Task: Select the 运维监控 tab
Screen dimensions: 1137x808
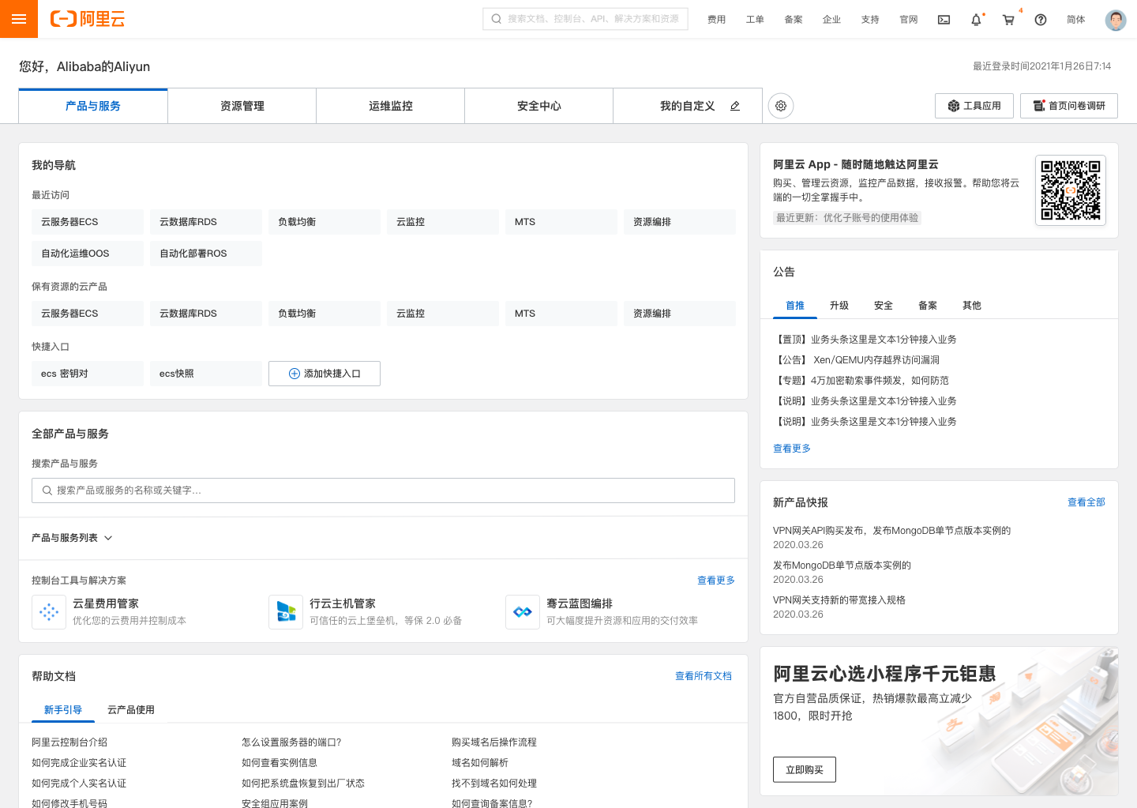Action: point(391,106)
